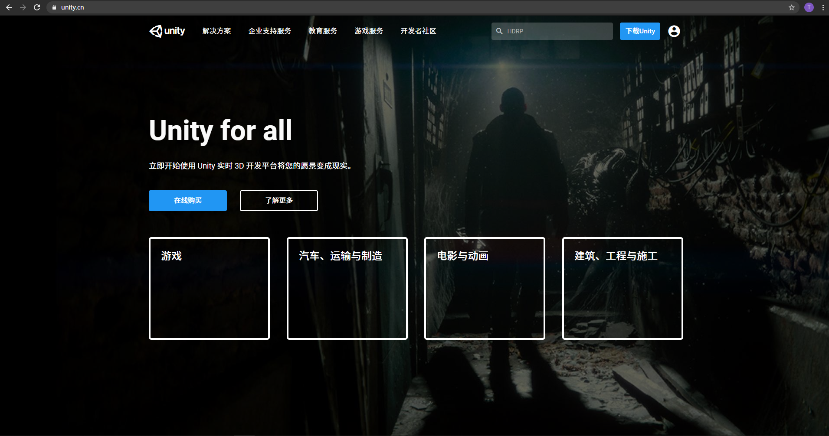This screenshot has height=436, width=829.
Task: Click the browser back arrow
Action: tap(9, 7)
